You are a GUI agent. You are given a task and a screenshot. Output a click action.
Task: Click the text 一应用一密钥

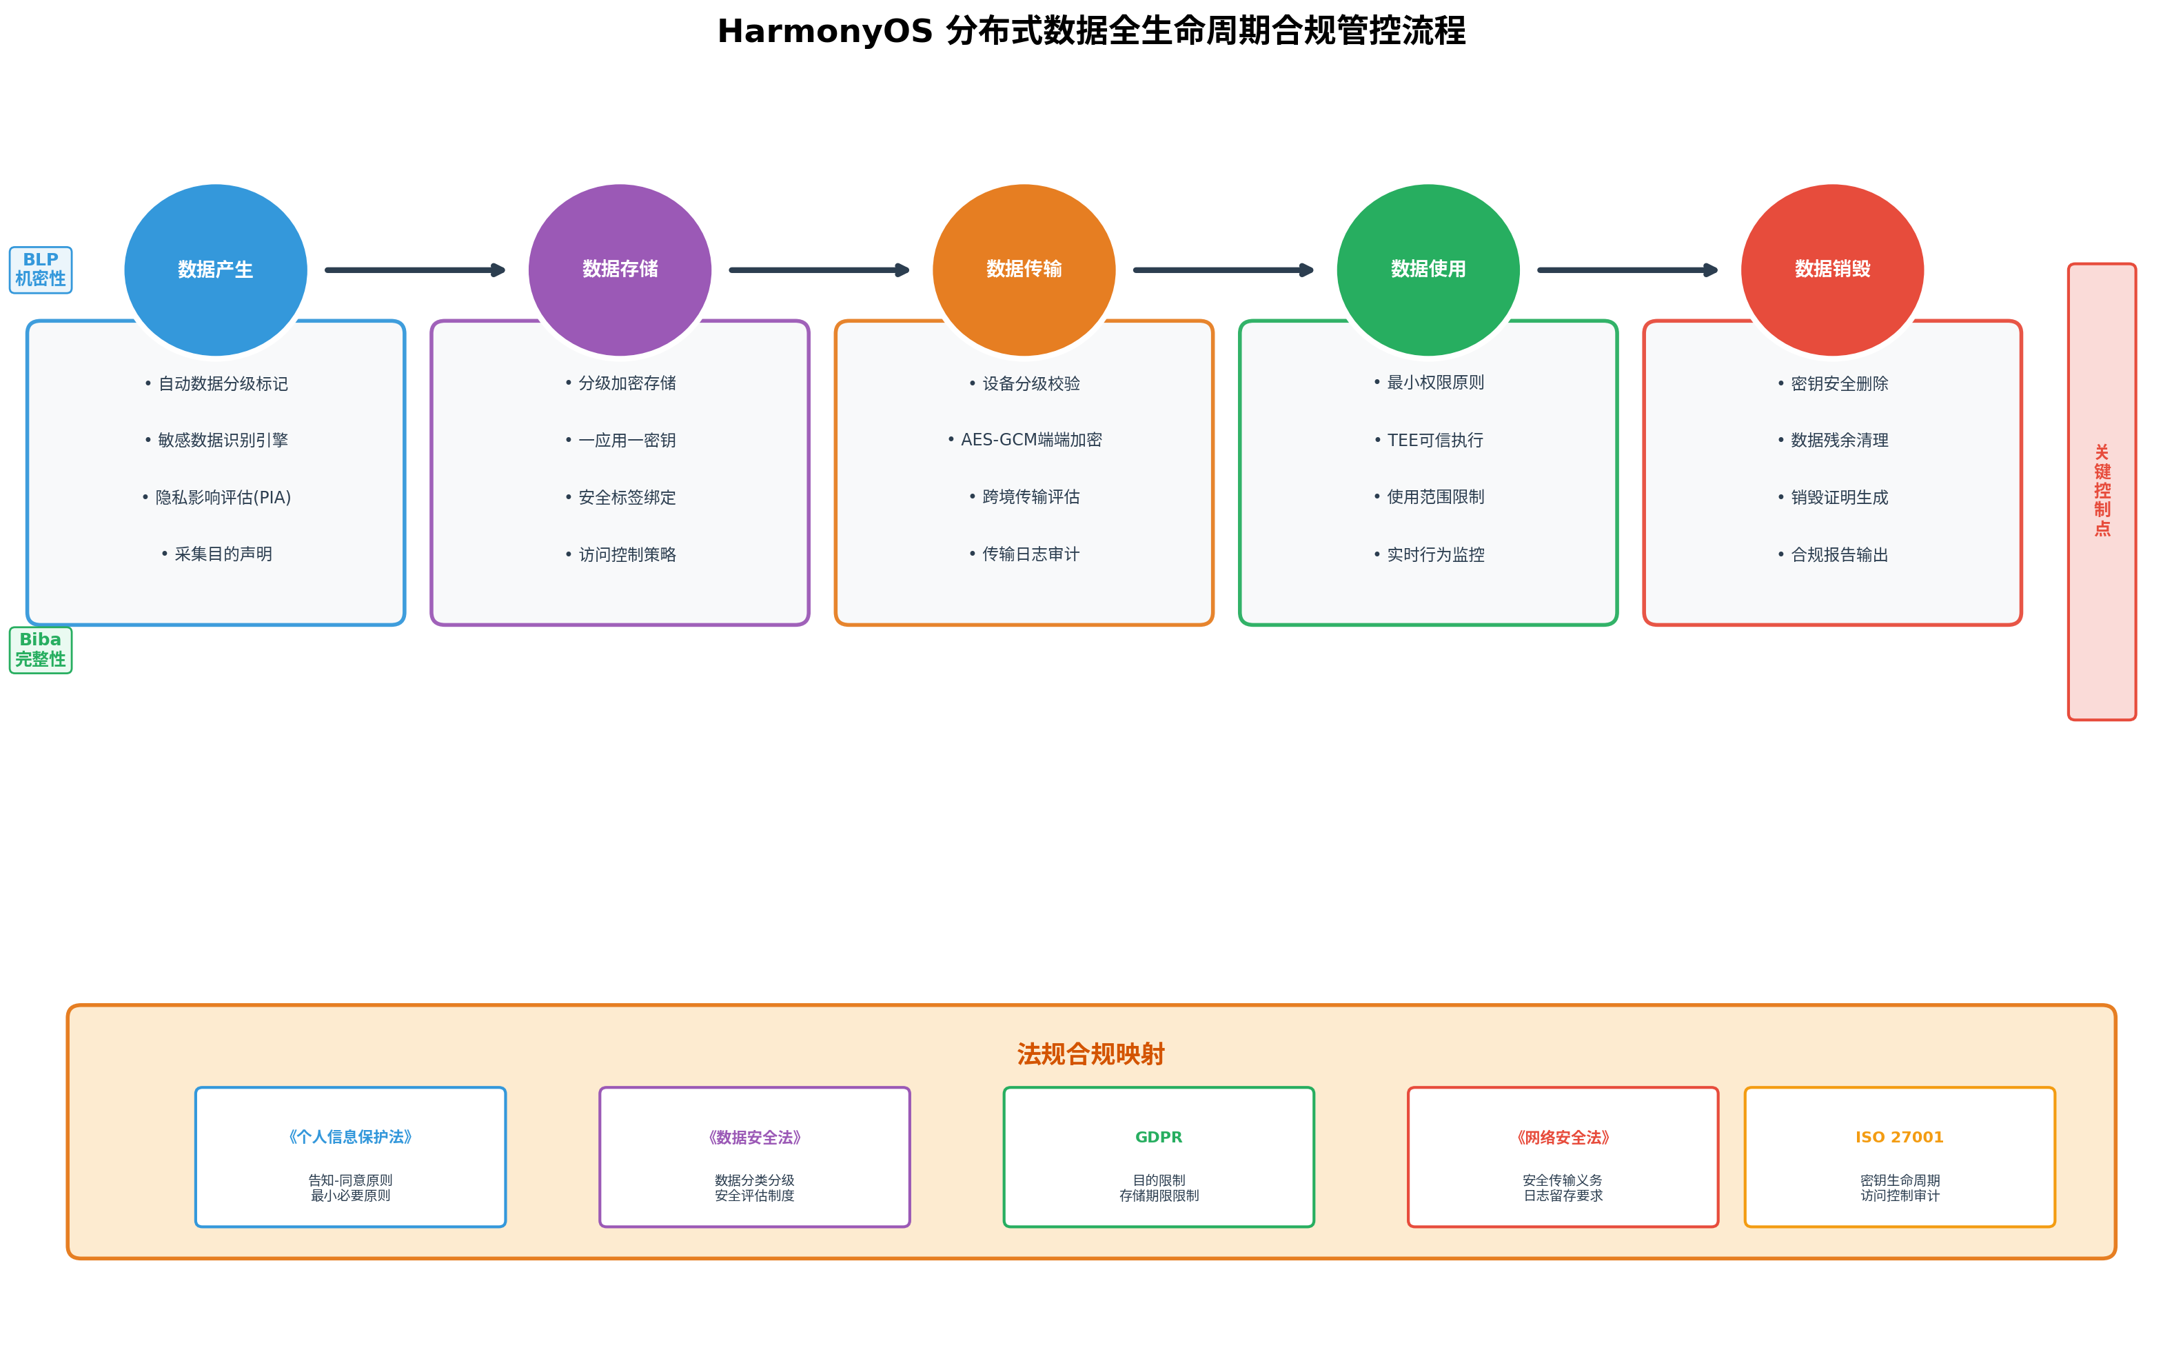(x=627, y=441)
